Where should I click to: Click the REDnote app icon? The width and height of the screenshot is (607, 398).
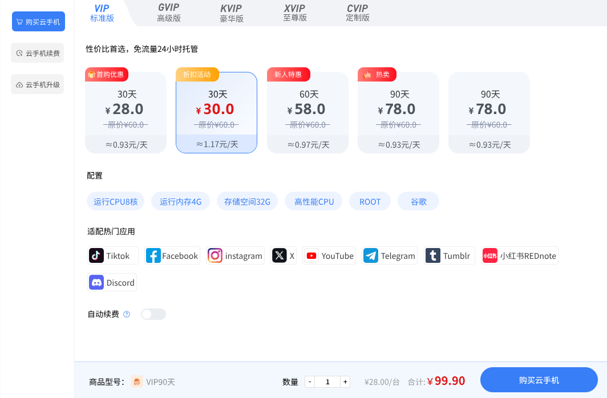[x=489, y=255]
